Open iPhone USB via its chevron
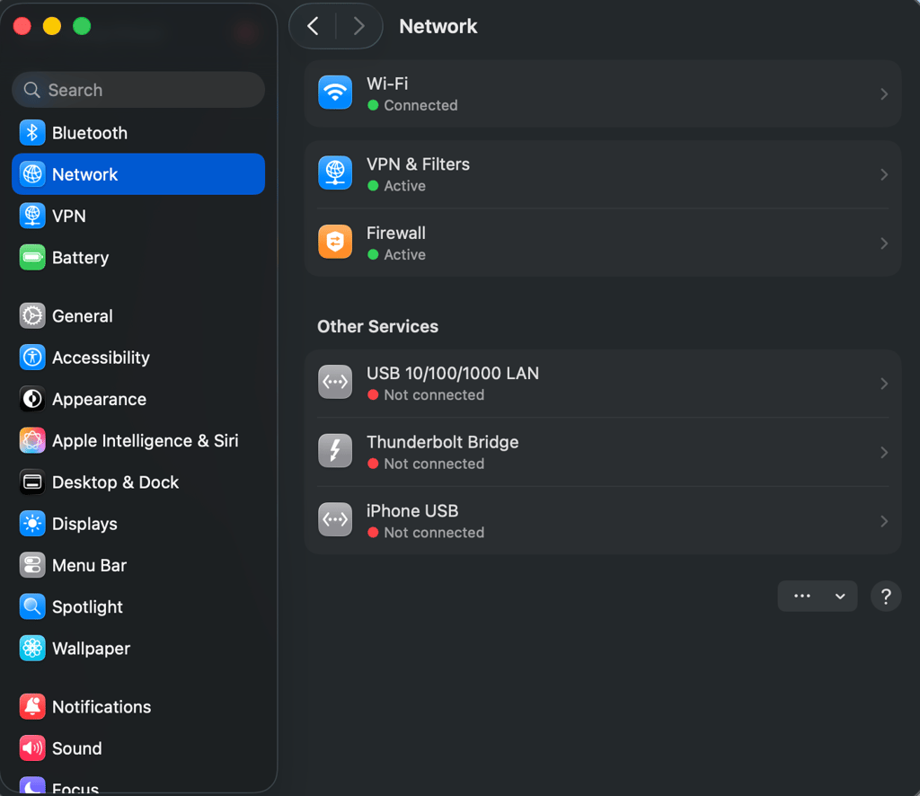 click(x=884, y=521)
